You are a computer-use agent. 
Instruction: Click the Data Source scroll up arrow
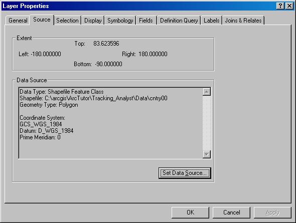[207, 92]
